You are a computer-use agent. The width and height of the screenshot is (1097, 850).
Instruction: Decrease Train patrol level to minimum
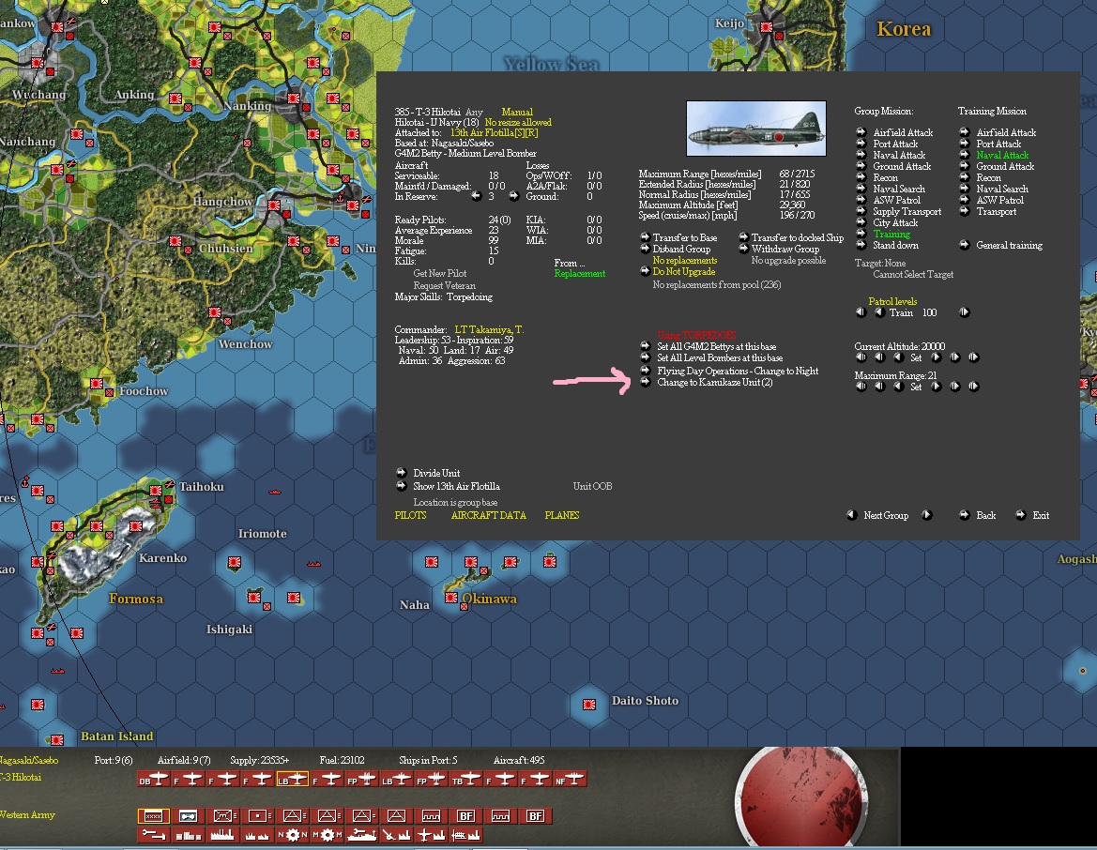861,312
